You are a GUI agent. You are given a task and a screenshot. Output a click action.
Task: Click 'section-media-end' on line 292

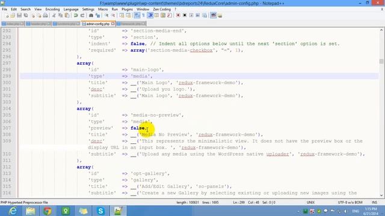[x=158, y=31]
